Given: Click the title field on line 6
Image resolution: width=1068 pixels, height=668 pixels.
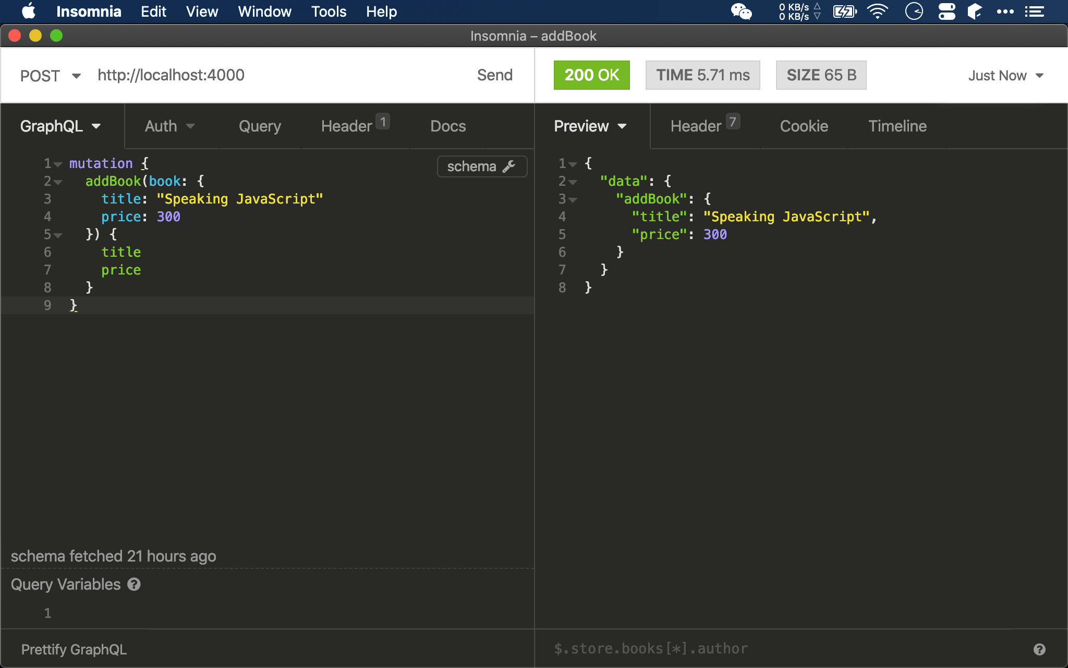Looking at the screenshot, I should 121,253.
